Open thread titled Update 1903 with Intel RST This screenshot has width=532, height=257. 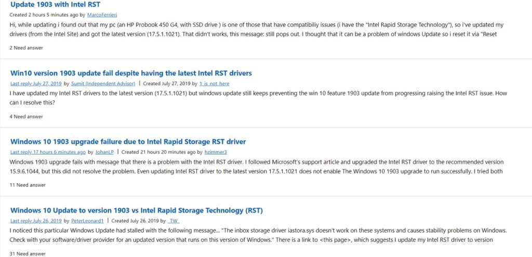click(x=55, y=5)
